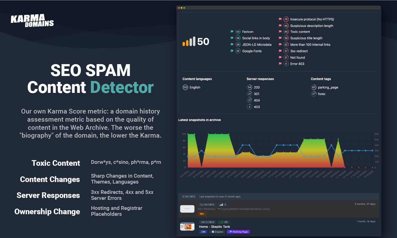Viewport: 397px width, 238px height.
Task: Click the green flag beside JSON-LD Microdata
Action: [232, 44]
